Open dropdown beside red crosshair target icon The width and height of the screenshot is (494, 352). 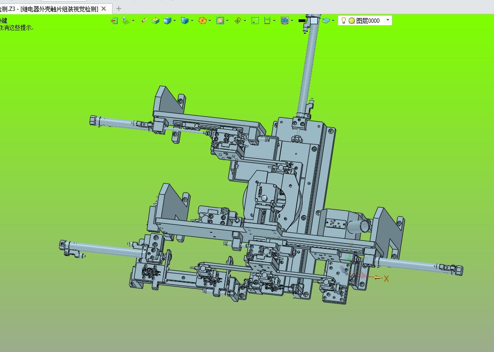coord(245,21)
